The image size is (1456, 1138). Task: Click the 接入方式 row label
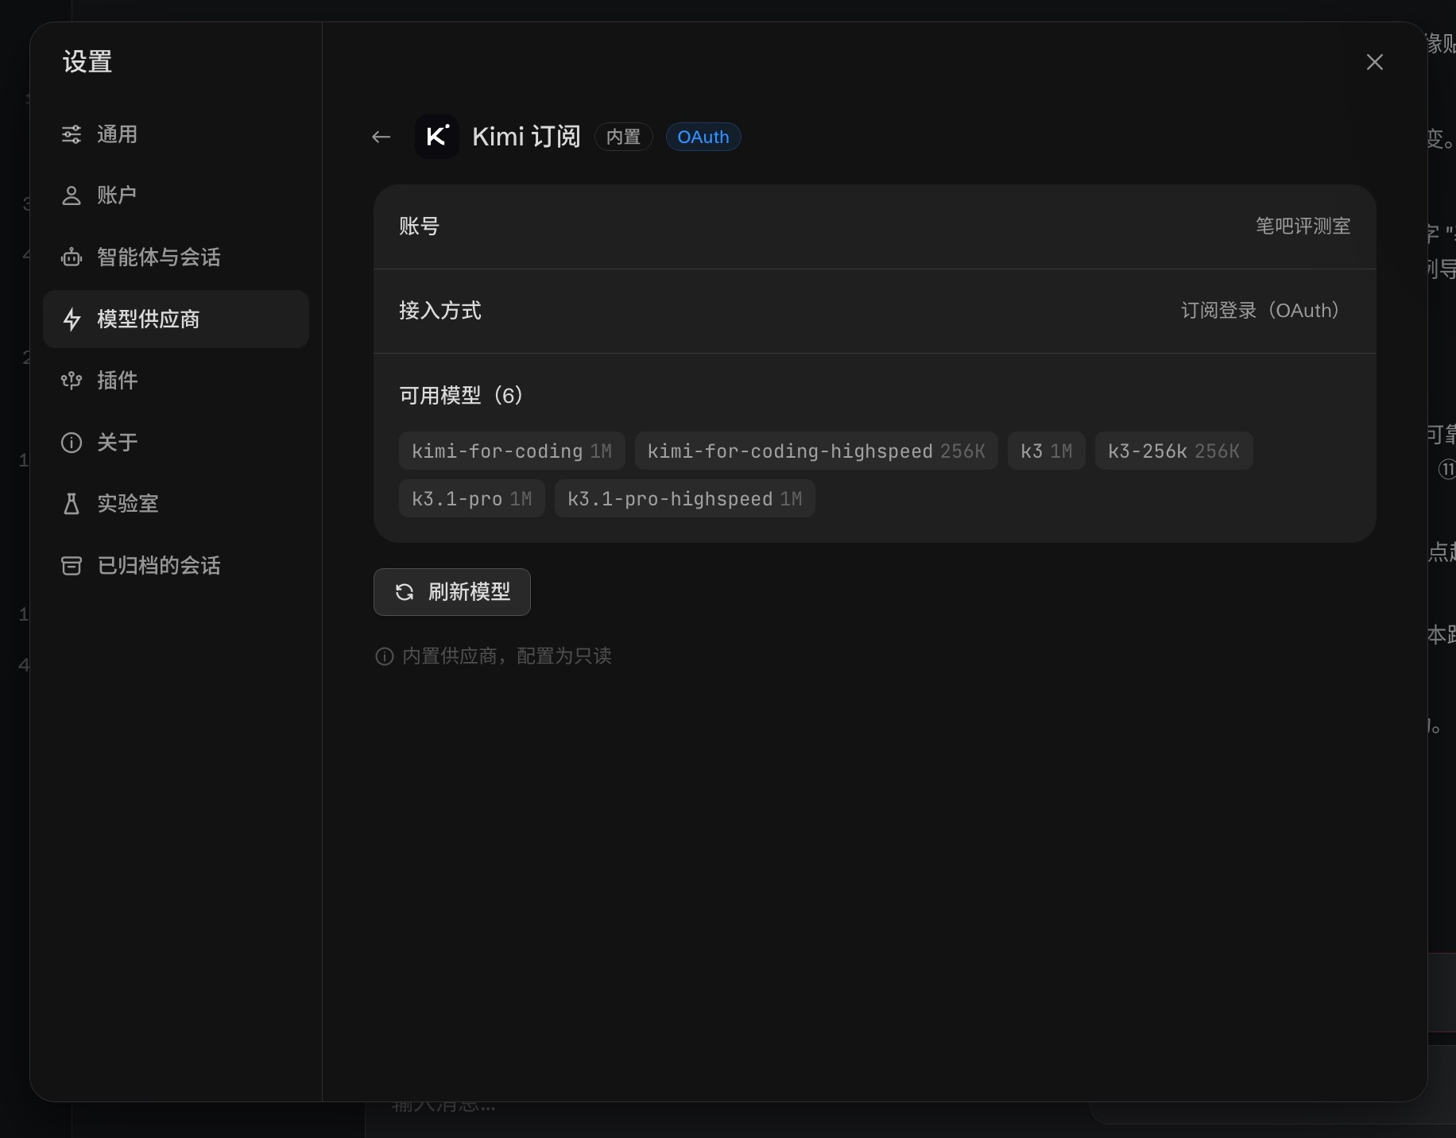[440, 311]
